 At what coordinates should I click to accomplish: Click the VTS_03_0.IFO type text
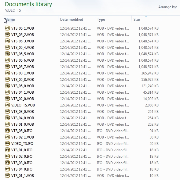click(113, 163)
